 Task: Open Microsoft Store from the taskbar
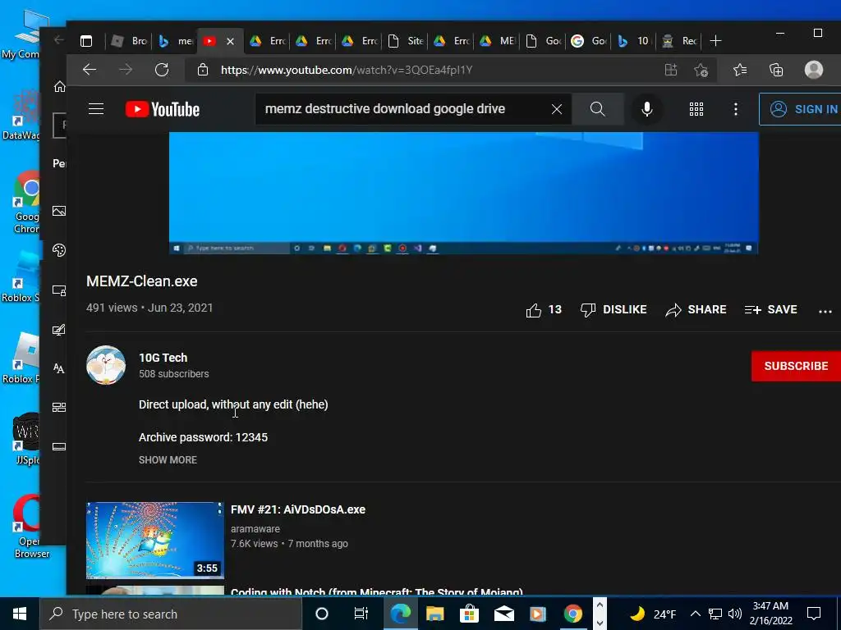tap(469, 614)
